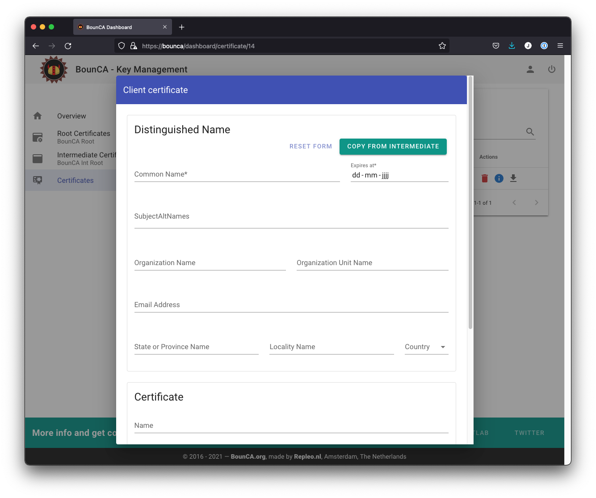The image size is (596, 498).
Task: Click the BounCA logo in the header
Action: [54, 69]
